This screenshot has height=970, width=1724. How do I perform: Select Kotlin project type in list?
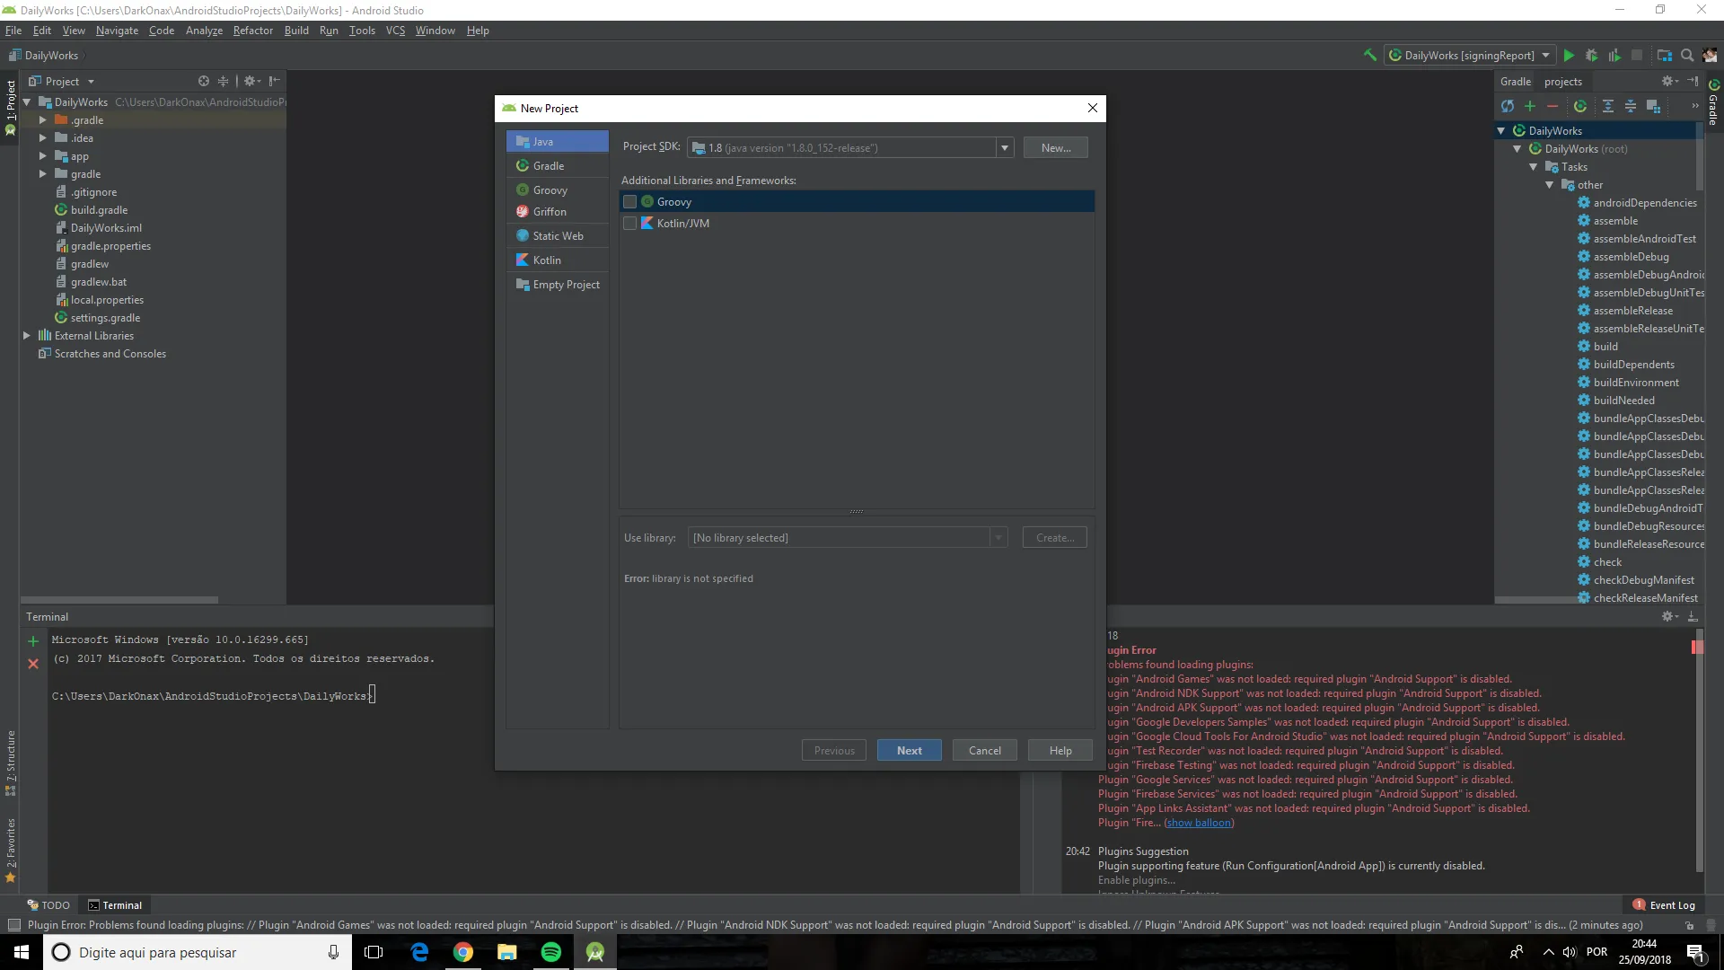[547, 260]
